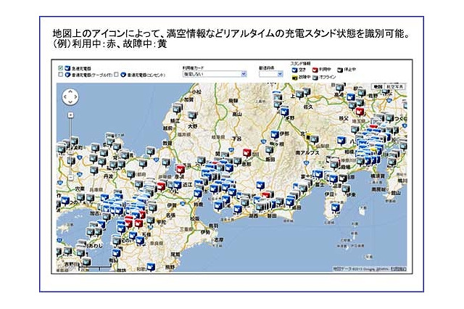This screenshot has height=309, width=464.
Task: Click the 停止中 black legend icon
Action: (340, 70)
